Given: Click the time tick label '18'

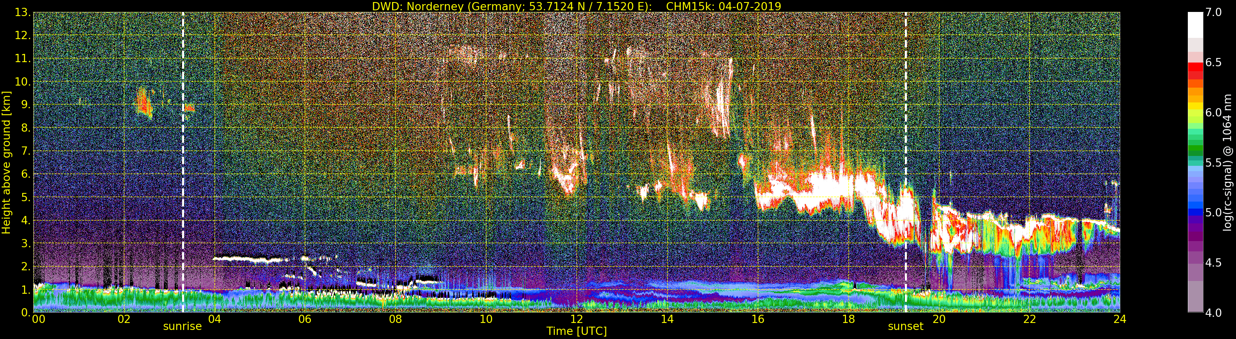Looking at the screenshot, I should click(848, 319).
